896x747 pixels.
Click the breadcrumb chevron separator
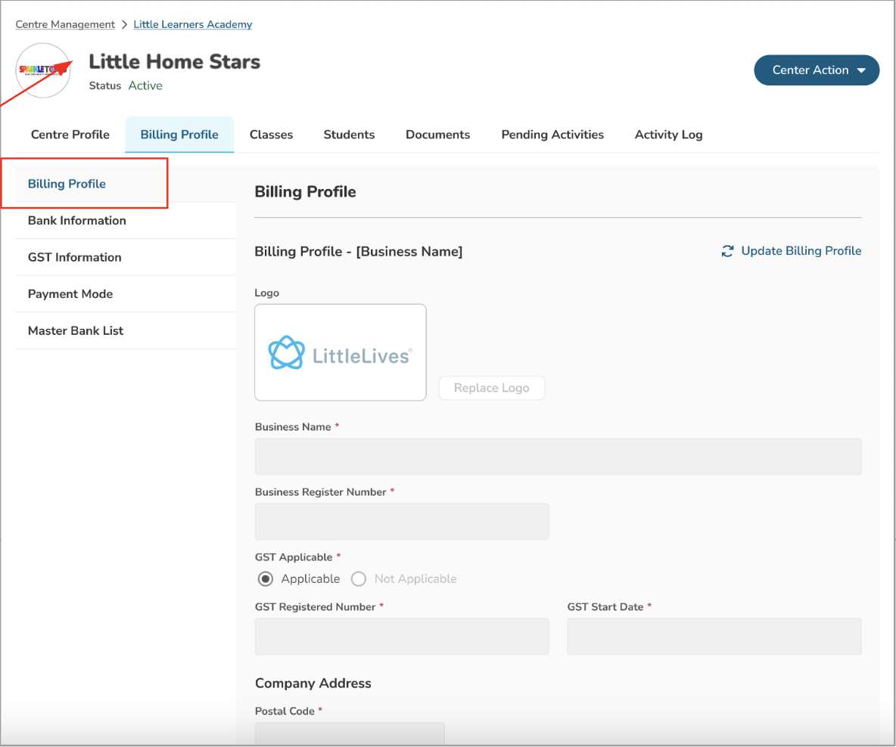click(x=124, y=25)
